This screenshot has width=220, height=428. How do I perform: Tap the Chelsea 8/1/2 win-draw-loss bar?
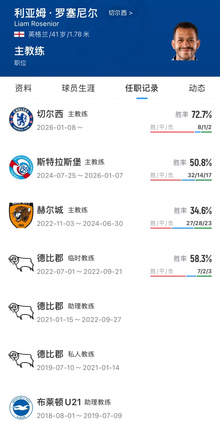point(181,132)
